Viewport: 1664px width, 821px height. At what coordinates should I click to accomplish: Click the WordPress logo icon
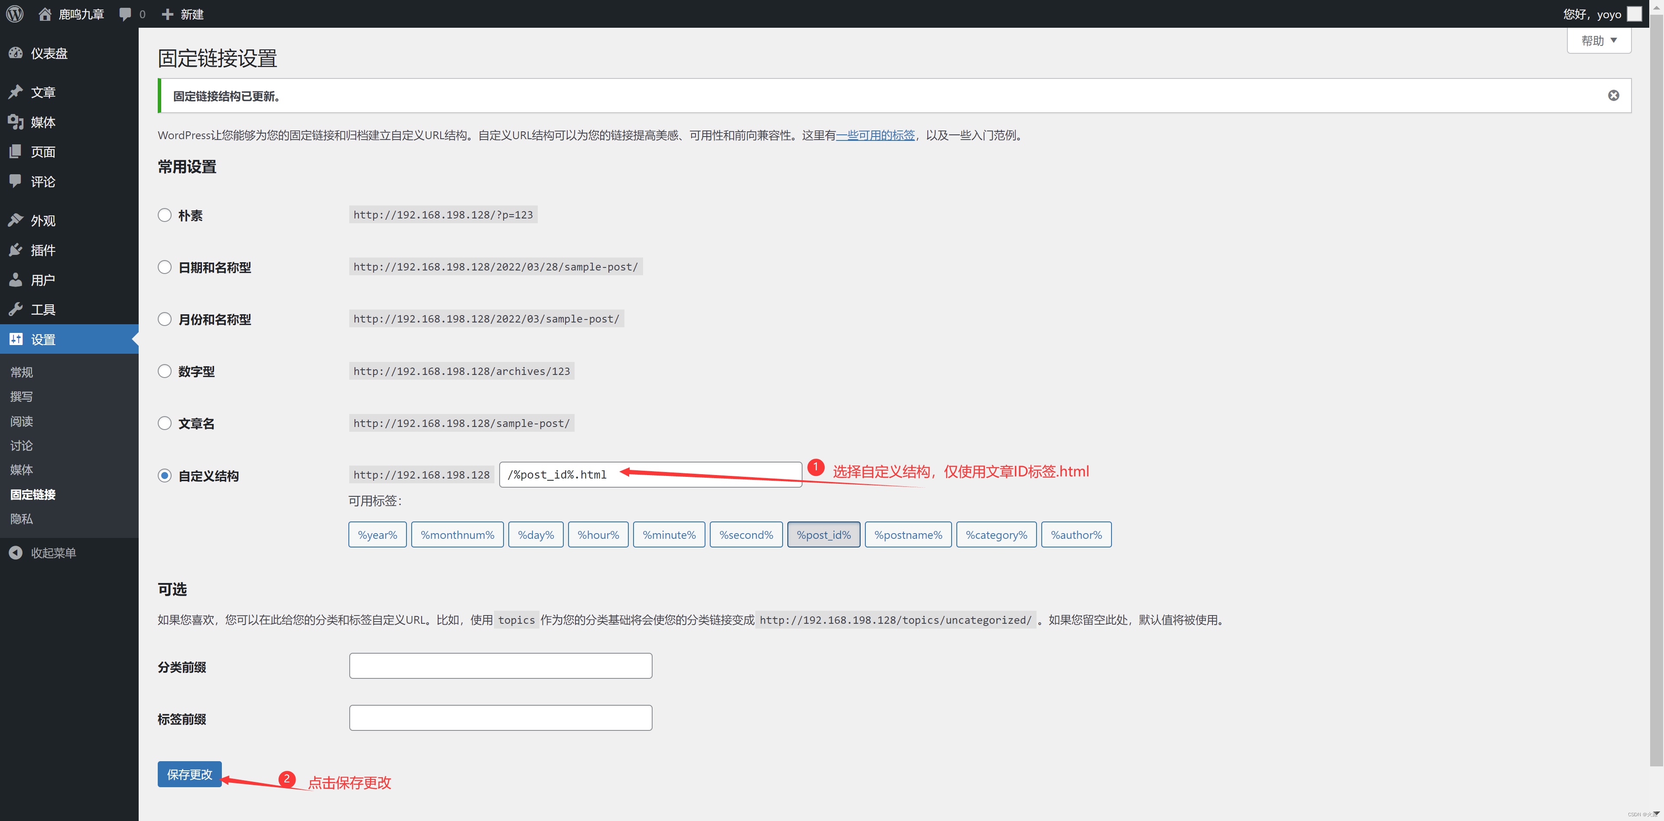tap(15, 13)
